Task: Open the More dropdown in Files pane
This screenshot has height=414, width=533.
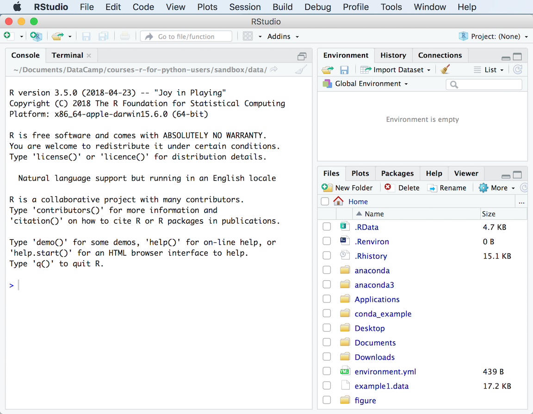Action: point(497,188)
